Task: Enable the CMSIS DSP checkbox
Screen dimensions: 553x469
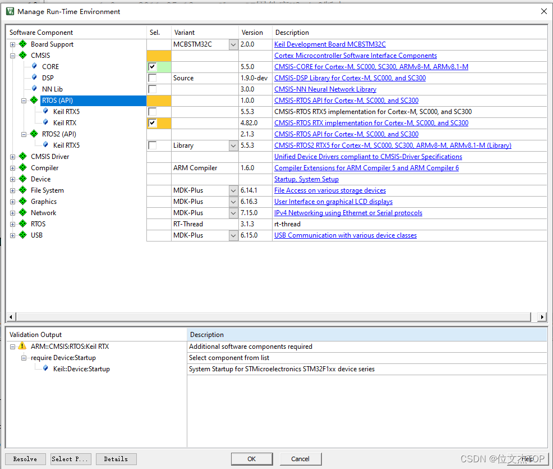Action: (153, 78)
